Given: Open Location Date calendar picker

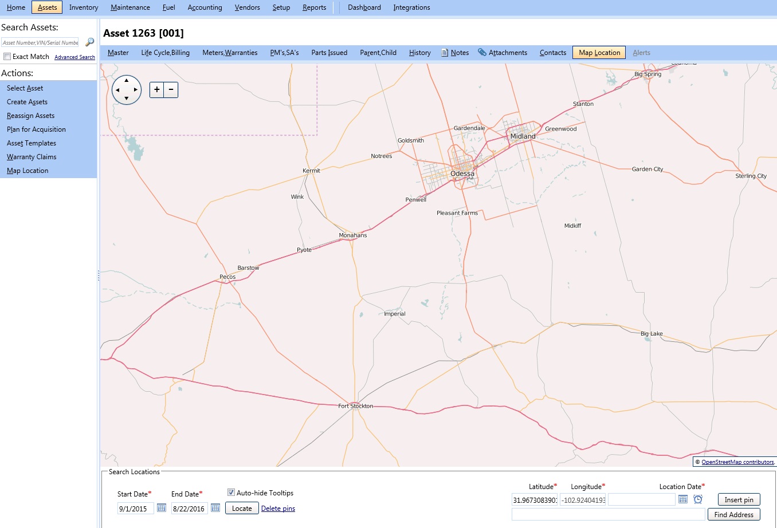Looking at the screenshot, I should 683,499.
